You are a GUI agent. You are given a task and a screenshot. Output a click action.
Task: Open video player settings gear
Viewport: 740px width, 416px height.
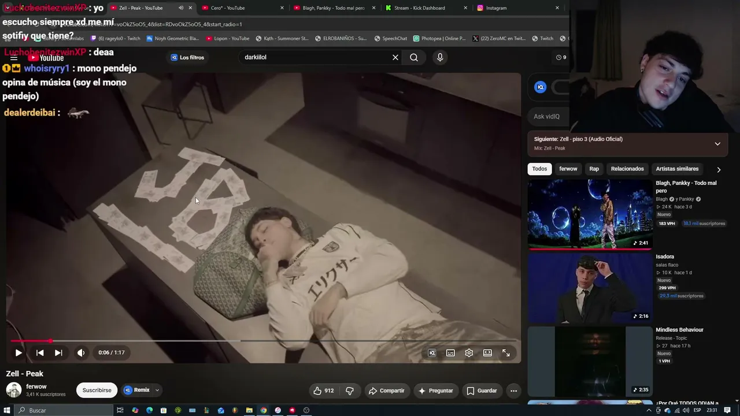[469, 353]
